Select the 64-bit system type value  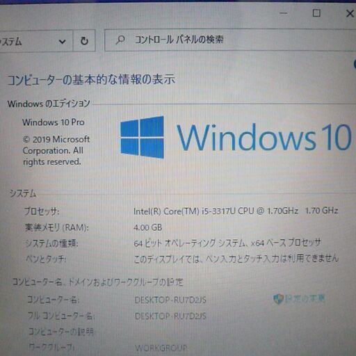227,243
